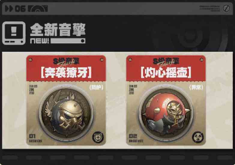Viewport: 235px width, 165px height.
Task: Click the fast-forward arrows icon beside 06
Action: 9,8
